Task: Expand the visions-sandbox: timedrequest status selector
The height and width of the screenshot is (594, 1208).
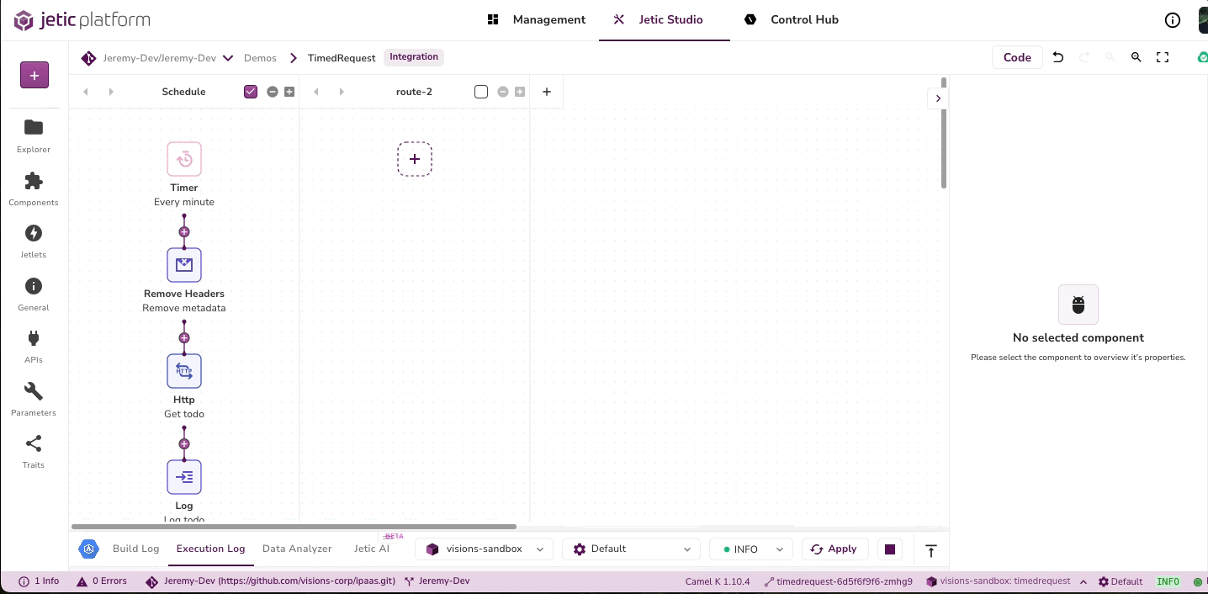Action: point(1083,581)
